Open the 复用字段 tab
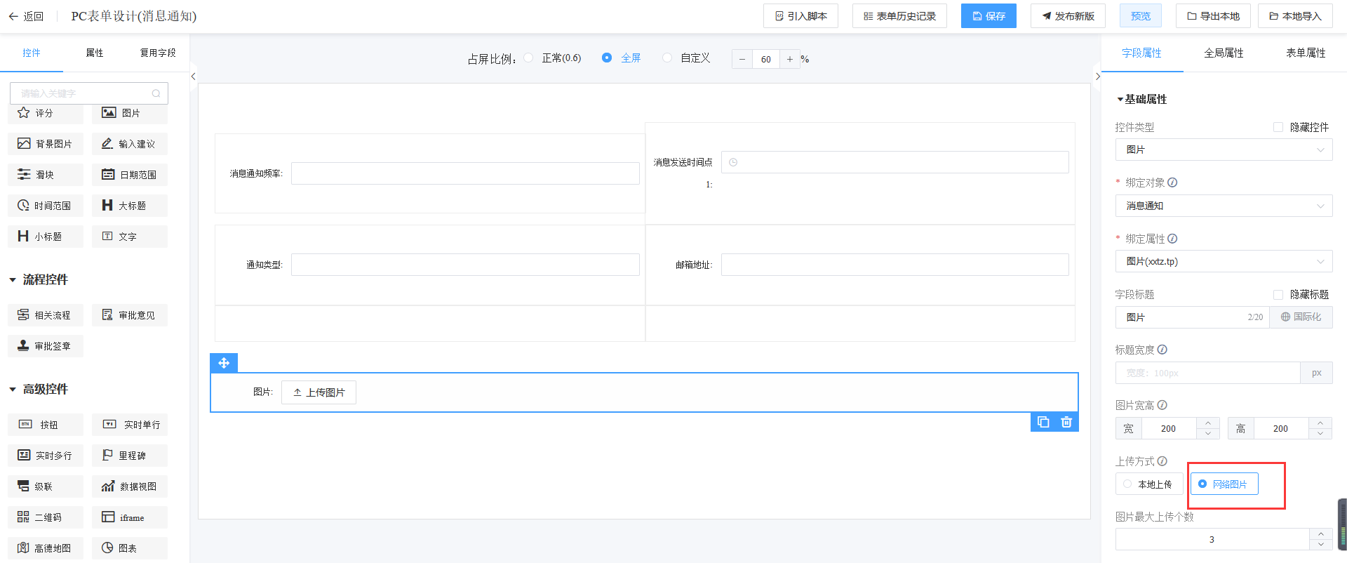 coord(158,53)
